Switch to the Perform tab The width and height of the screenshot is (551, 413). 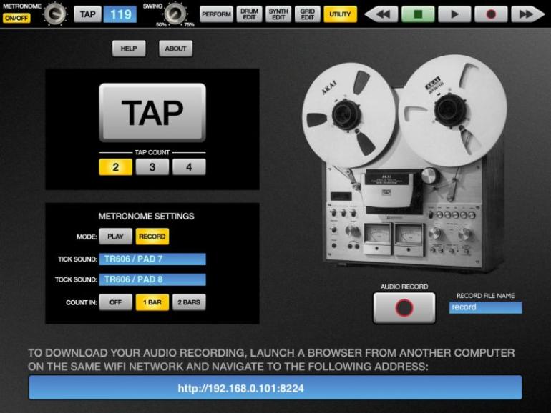[x=216, y=14]
